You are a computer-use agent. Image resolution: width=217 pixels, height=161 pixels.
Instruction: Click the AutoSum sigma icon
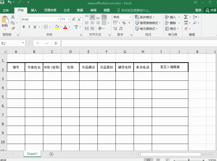coord(186,17)
